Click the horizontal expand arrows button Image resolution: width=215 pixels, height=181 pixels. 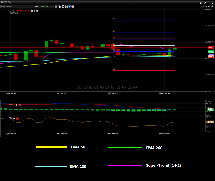point(119,87)
